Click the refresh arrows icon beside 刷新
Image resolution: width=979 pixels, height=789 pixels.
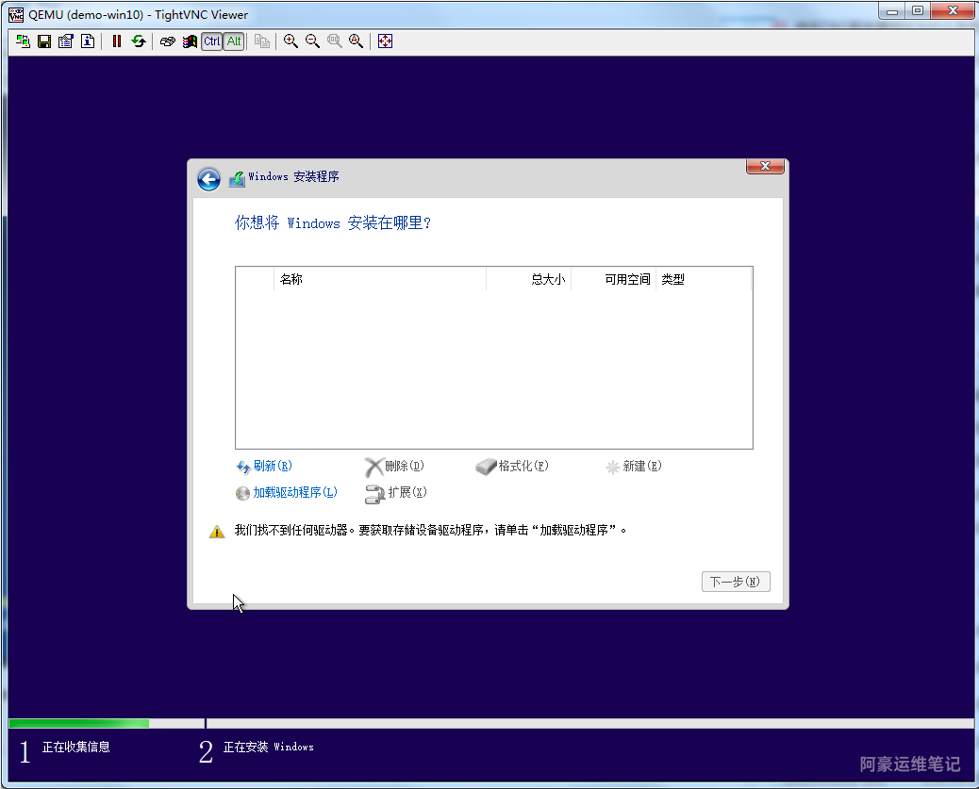point(243,467)
